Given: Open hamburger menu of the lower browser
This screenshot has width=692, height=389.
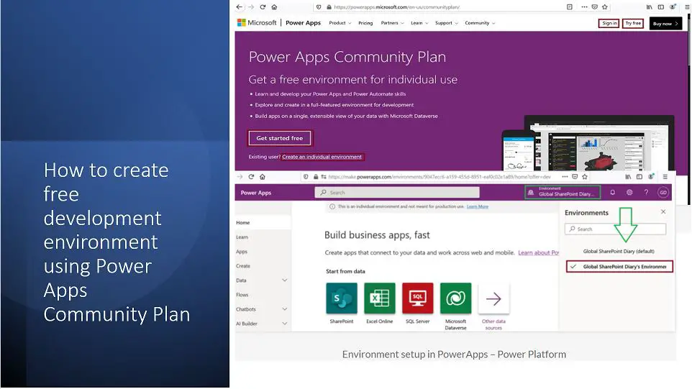Looking at the screenshot, I should [x=665, y=177].
